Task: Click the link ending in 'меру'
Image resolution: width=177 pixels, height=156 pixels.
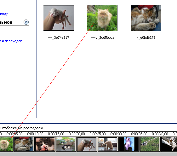Action: pos(4,14)
